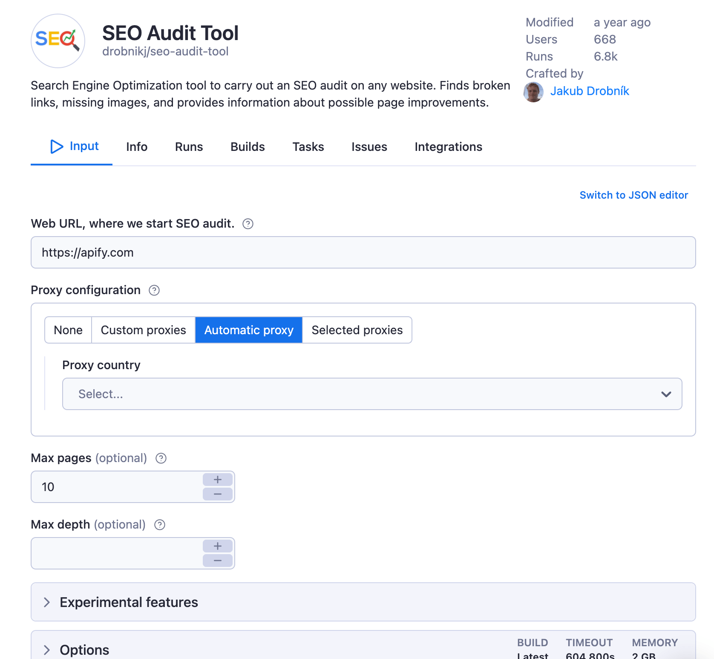This screenshot has height=659, width=714.
Task: Switch to Selected proxies option
Action: [357, 330]
